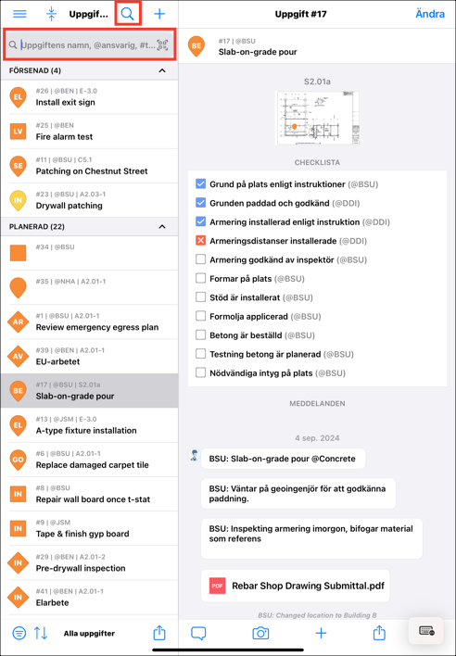Tap the comment bubble icon
The height and width of the screenshot is (656, 456).
pyautogui.click(x=198, y=633)
